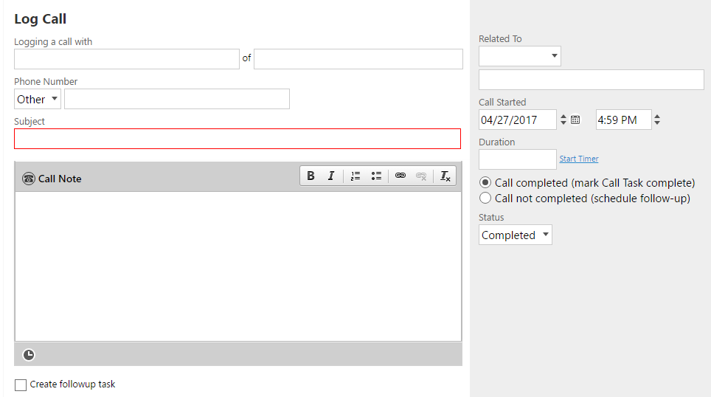Open the Related To type dropdown
711x397 pixels.
point(520,56)
